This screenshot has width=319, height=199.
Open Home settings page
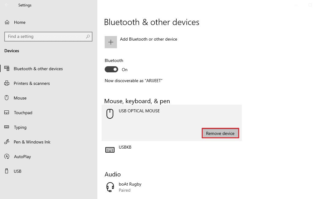(x=20, y=22)
